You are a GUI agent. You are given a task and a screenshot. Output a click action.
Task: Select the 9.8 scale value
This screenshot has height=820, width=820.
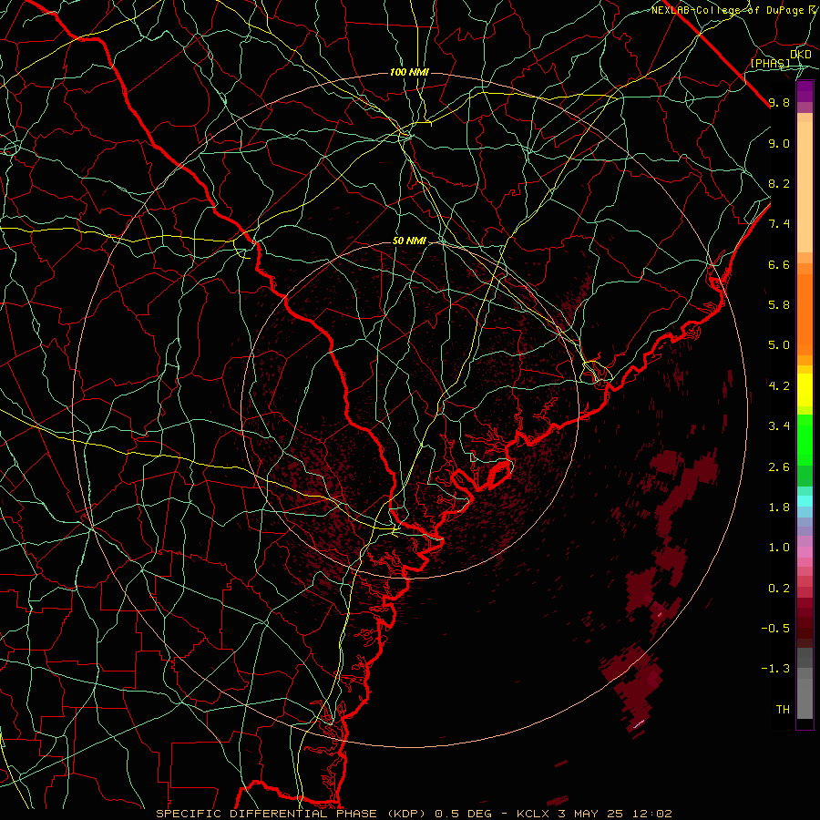pos(779,102)
